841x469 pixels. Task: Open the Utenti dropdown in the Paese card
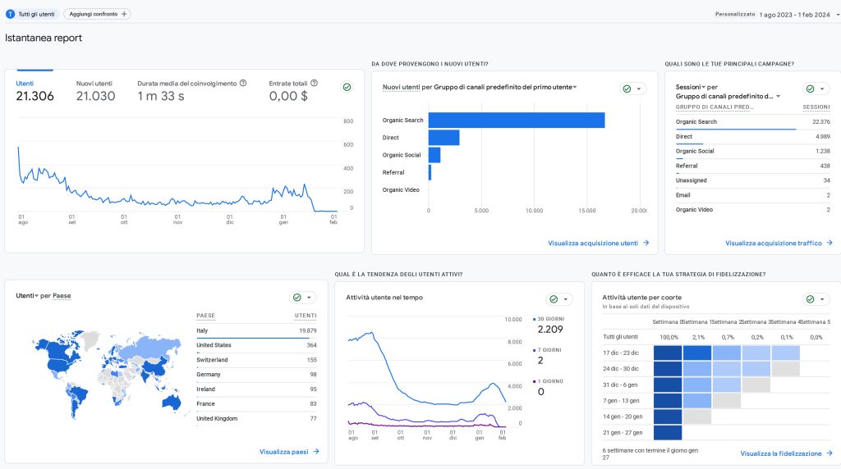(27, 295)
